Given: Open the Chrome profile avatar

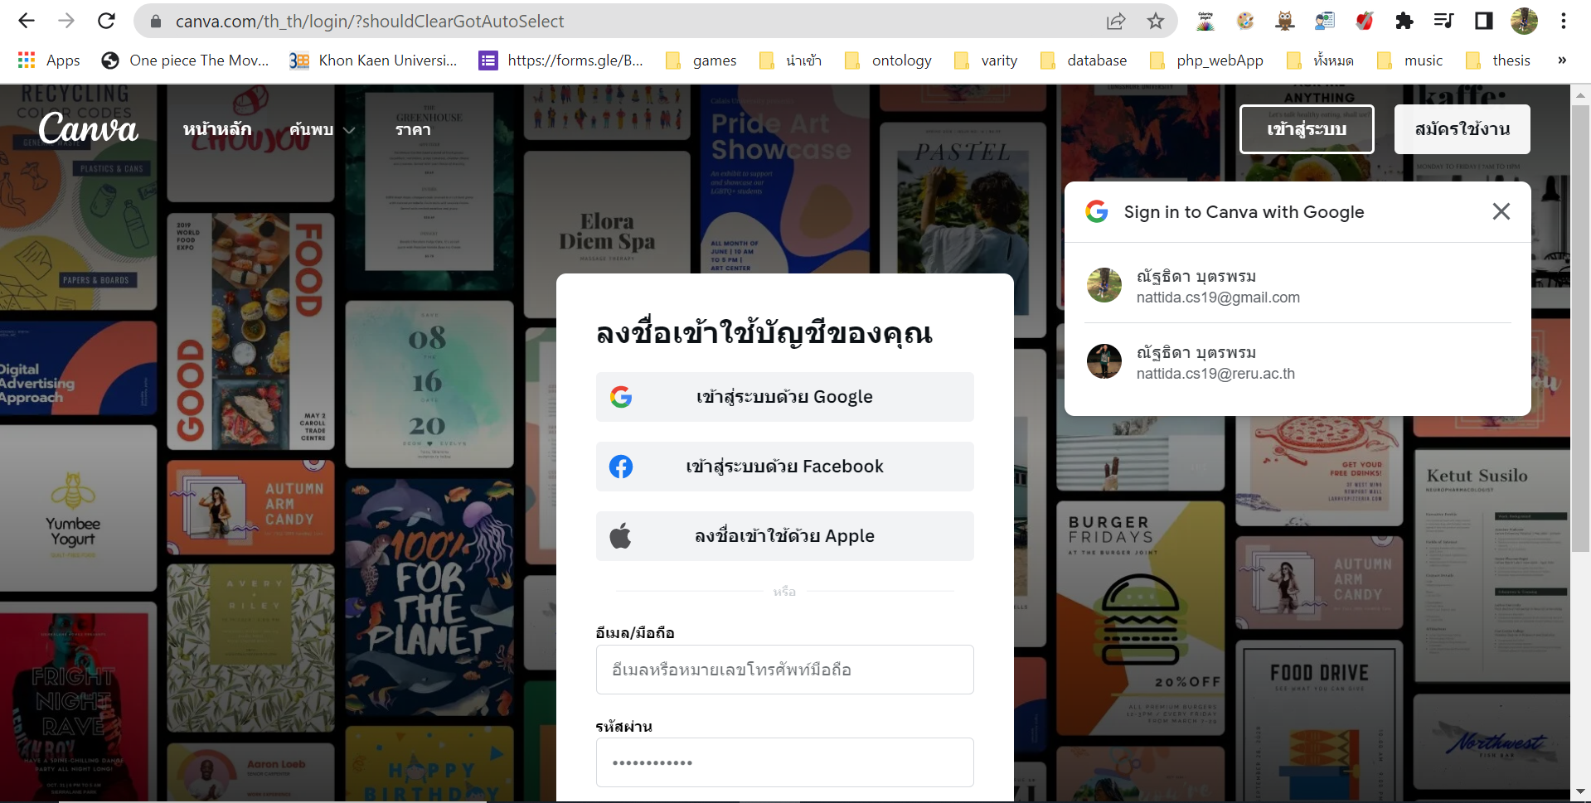Looking at the screenshot, I should click(1524, 22).
